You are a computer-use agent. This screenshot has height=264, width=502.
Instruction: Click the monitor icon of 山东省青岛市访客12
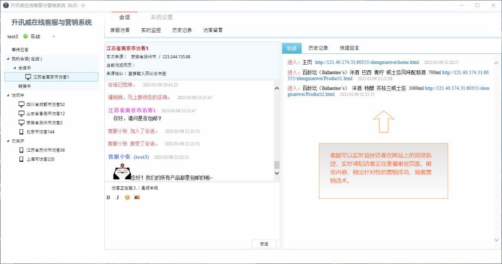coord(21,114)
